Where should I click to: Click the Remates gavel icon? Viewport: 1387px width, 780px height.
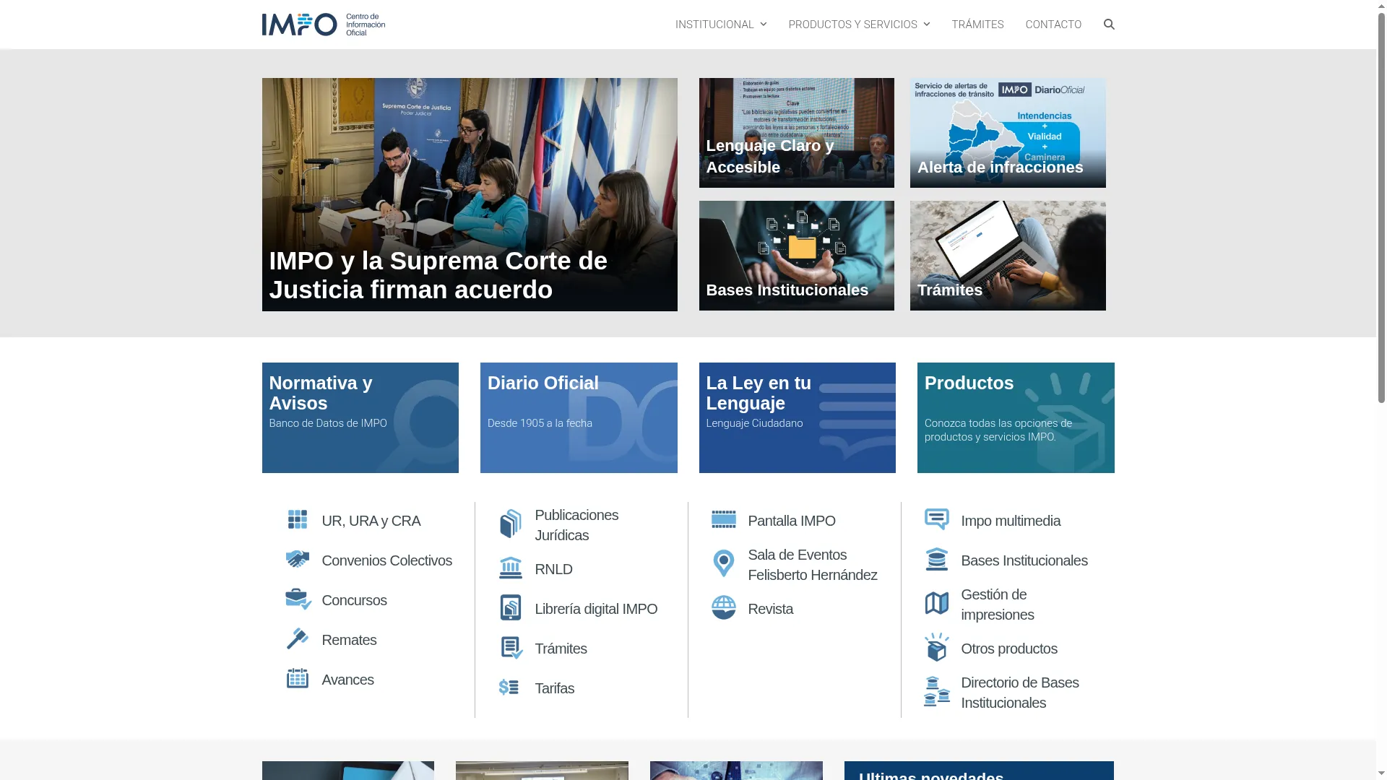(298, 638)
